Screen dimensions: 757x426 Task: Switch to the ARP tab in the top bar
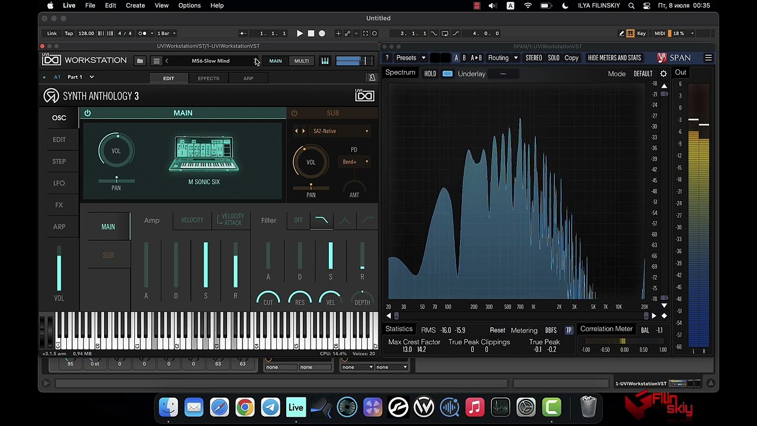tap(248, 78)
